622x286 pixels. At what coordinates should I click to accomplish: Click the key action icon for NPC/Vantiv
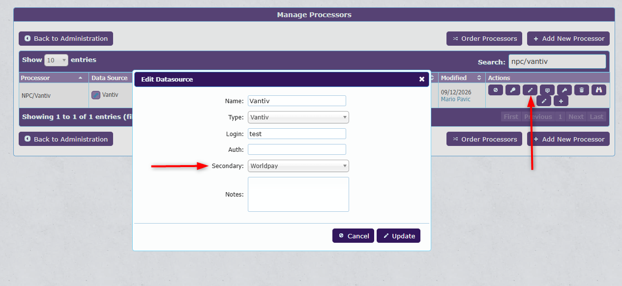coord(512,90)
